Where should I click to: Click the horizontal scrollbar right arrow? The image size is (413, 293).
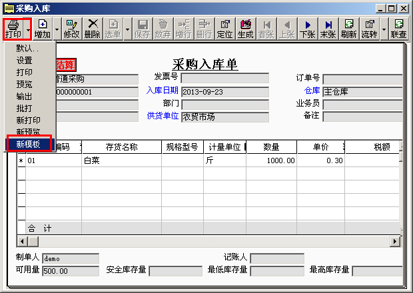tap(395, 241)
